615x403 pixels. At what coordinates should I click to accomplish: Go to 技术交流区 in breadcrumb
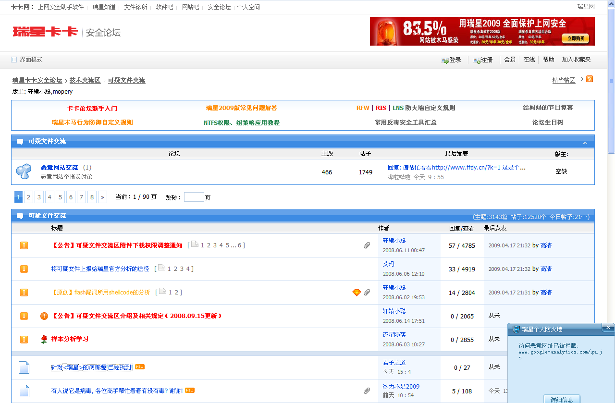tap(85, 80)
